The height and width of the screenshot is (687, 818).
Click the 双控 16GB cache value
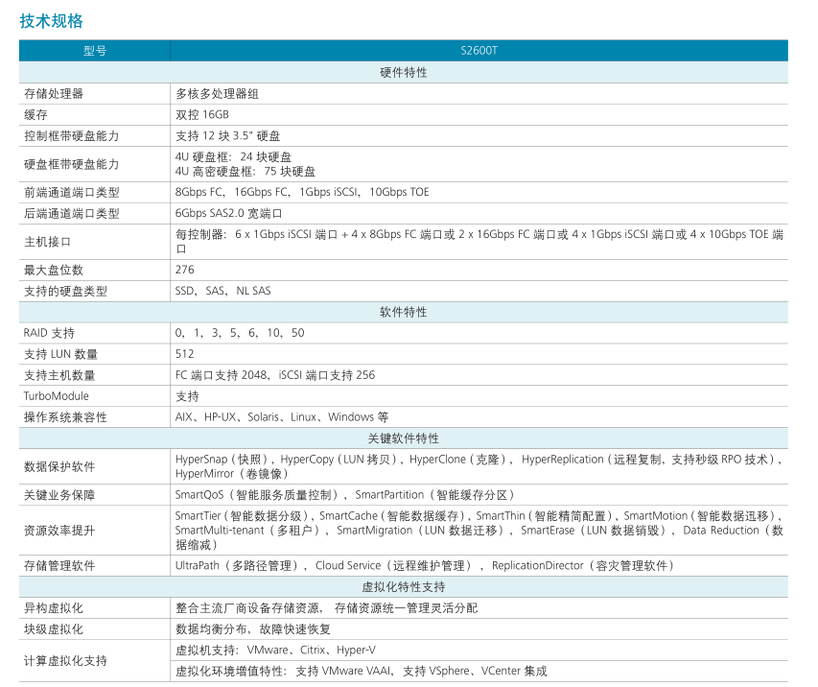pyautogui.click(x=202, y=114)
